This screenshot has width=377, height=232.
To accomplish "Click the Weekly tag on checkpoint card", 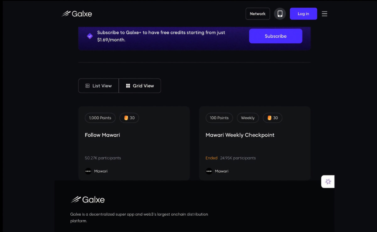I will [x=248, y=118].
